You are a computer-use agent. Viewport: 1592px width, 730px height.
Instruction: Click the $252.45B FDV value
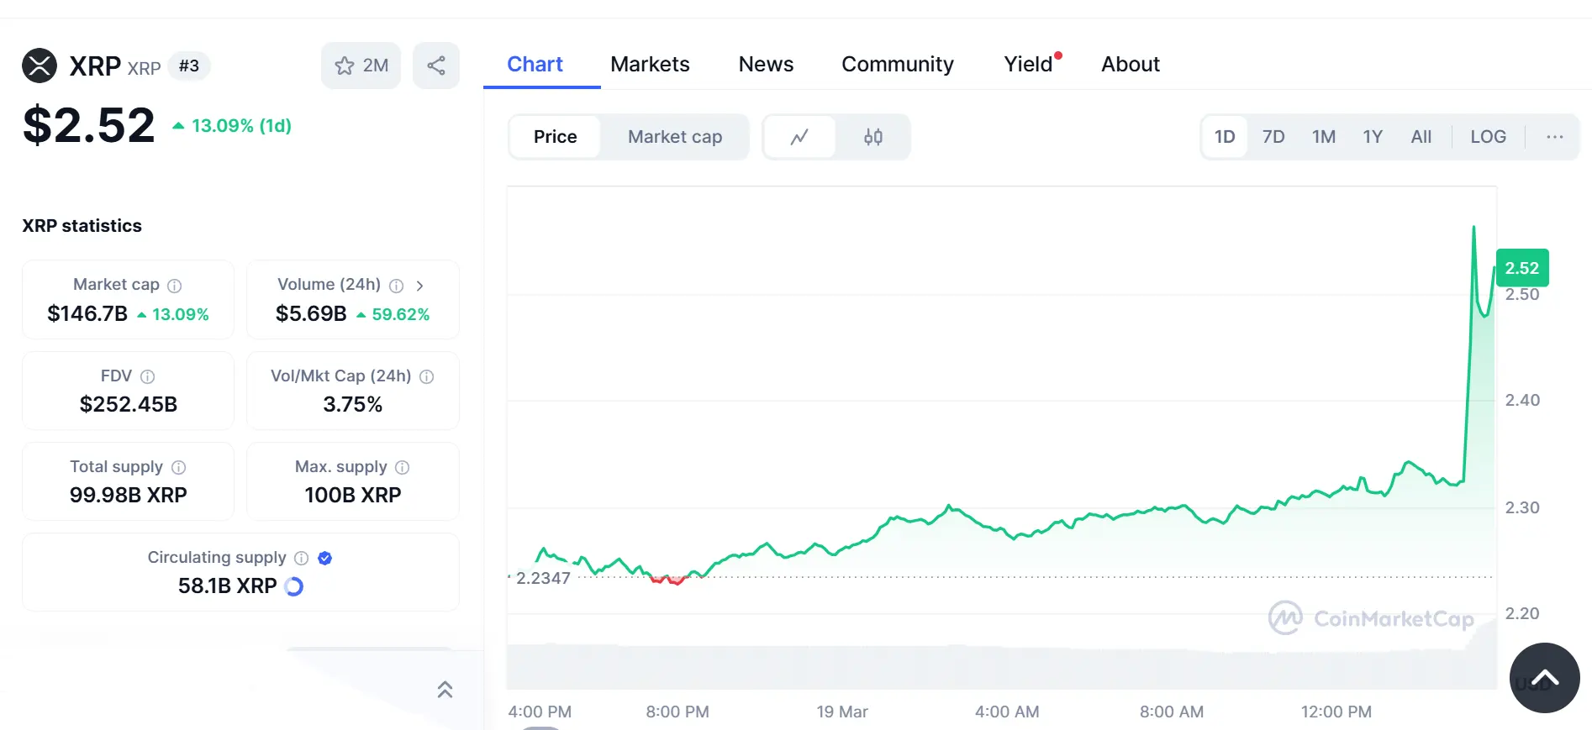tap(129, 404)
